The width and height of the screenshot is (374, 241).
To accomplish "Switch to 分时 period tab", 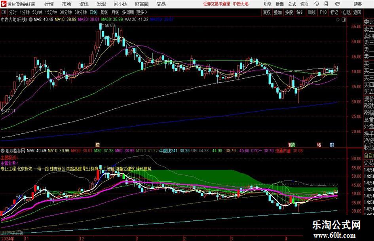I will pos(13,12).
